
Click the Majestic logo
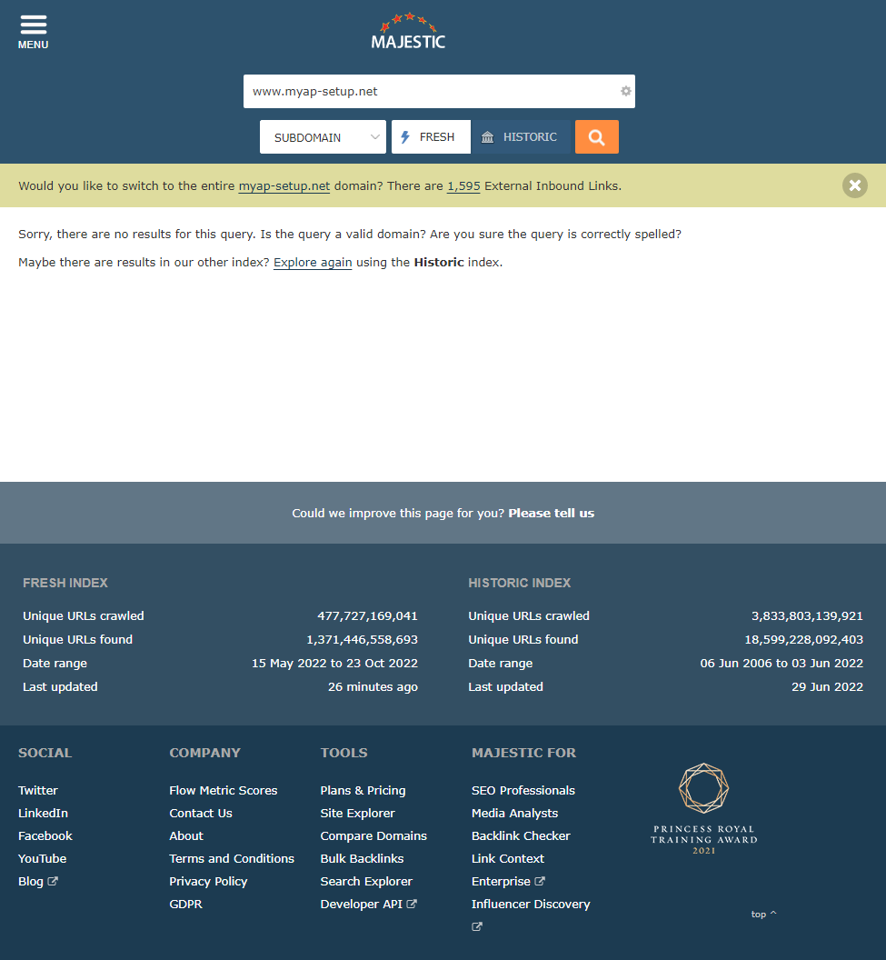(408, 32)
